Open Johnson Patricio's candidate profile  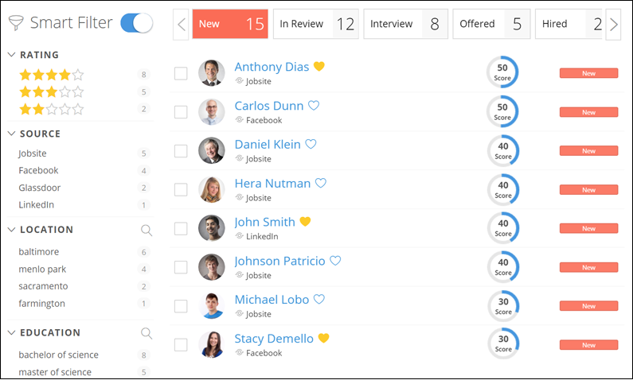pyautogui.click(x=279, y=261)
